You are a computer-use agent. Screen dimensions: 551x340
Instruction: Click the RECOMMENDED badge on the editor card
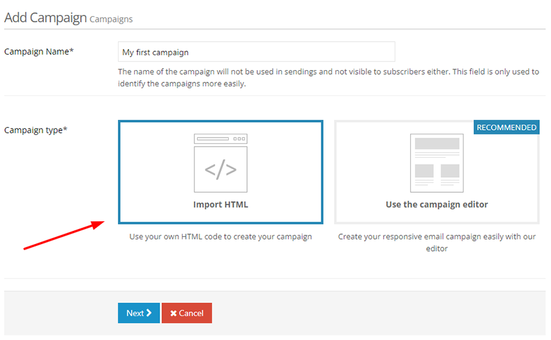click(506, 127)
